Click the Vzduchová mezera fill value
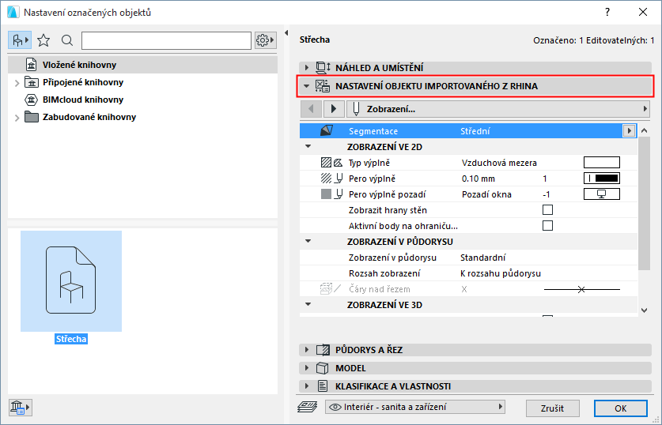This screenshot has width=662, height=425. coord(499,163)
